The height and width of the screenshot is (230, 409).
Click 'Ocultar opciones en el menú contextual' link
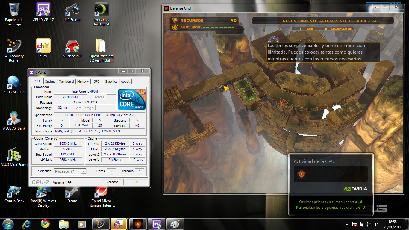331,202
